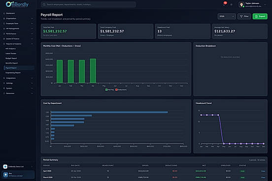The image size is (272, 181).
Task: Click the April bar in Monthly Cost chart
Action: pos(93,71)
